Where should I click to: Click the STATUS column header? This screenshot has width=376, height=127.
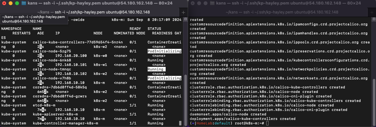[x=154, y=29]
